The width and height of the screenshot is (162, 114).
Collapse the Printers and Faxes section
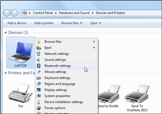(x=5, y=73)
